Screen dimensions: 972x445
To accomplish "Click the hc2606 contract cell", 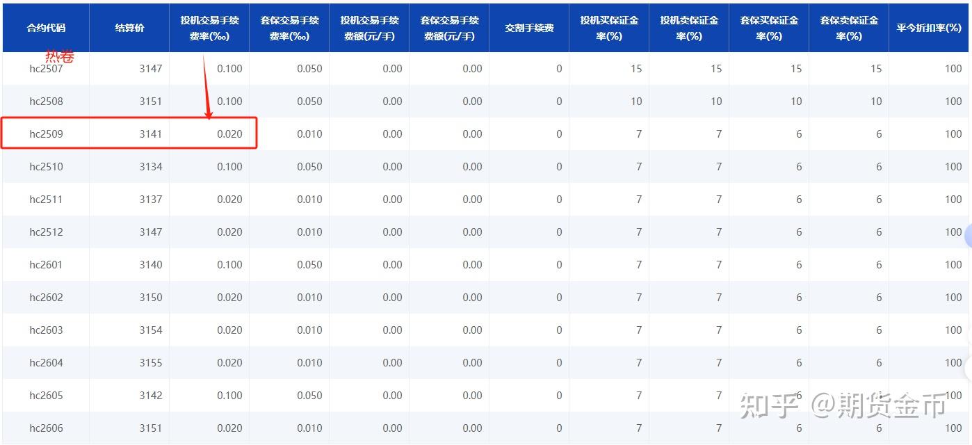I will (46, 428).
